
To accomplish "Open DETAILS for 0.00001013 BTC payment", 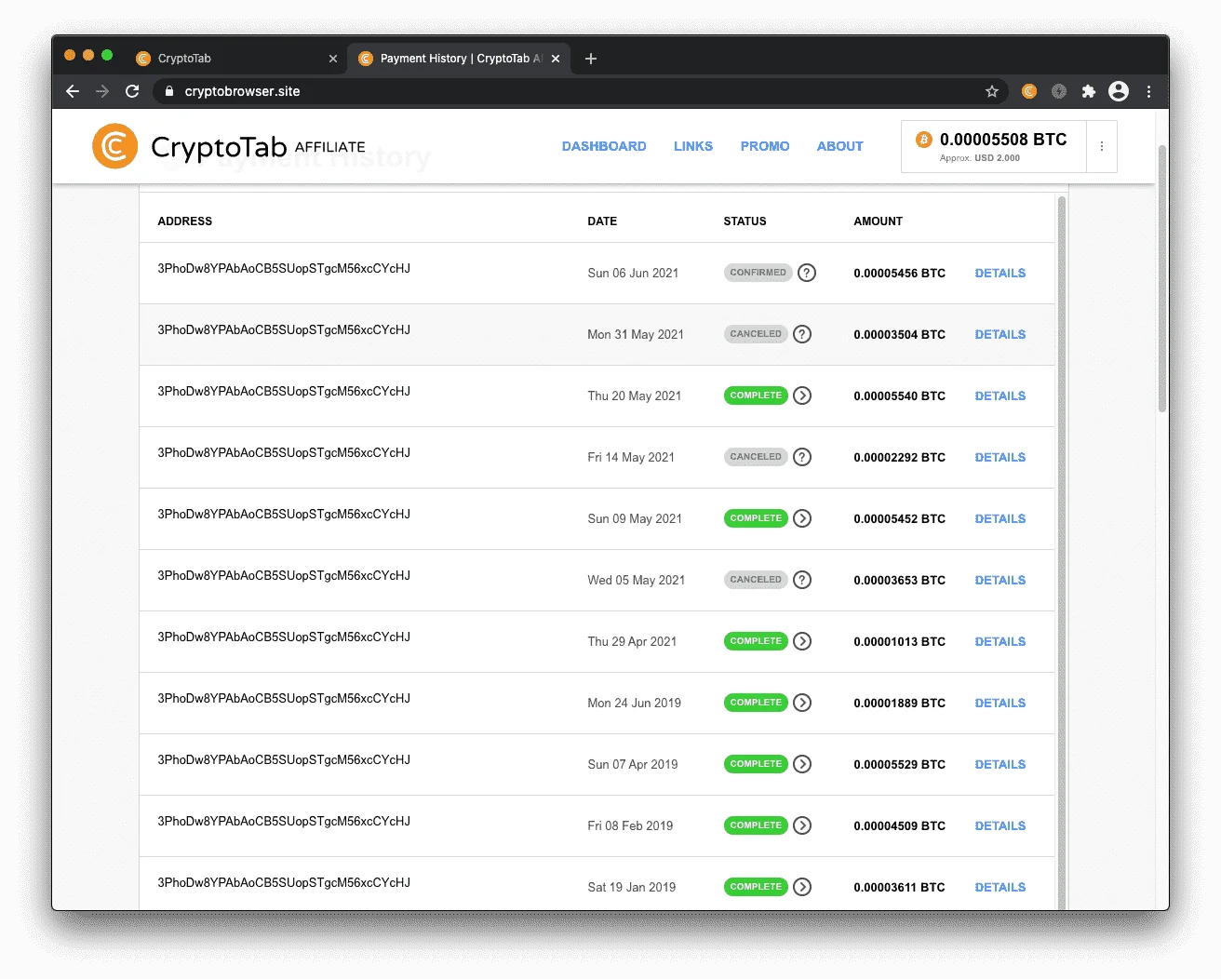I will coord(1000,641).
